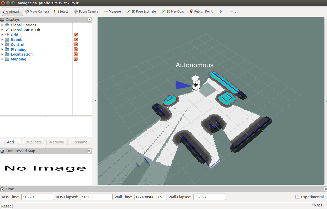Disable the Localization display checkbox
Screen dimensions: 327x209
click(x=76, y=54)
